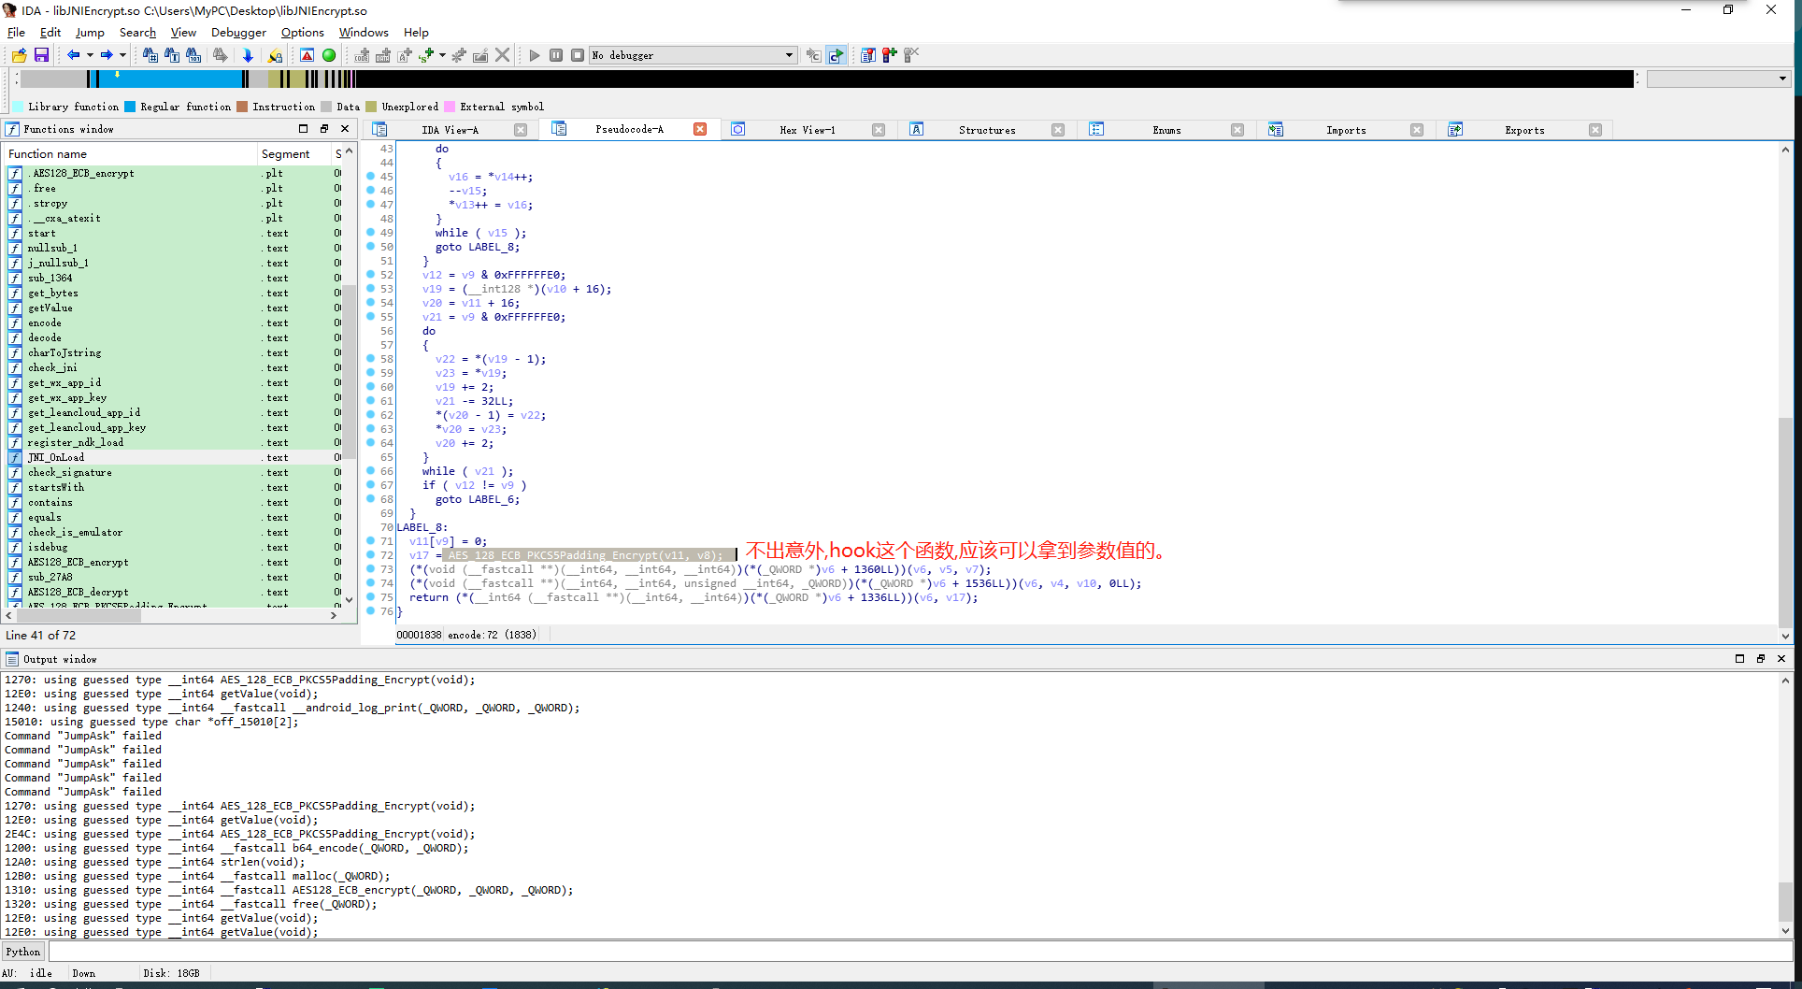Click the yellow marker in navigation band

coord(117,73)
